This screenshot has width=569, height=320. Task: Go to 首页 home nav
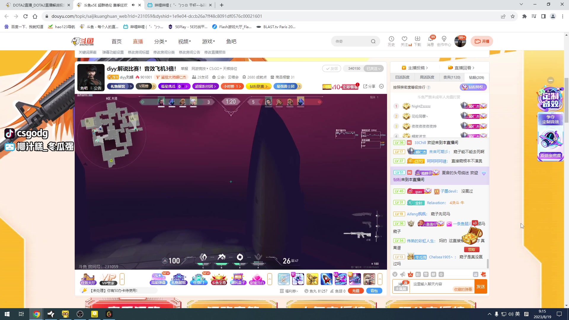click(x=116, y=41)
